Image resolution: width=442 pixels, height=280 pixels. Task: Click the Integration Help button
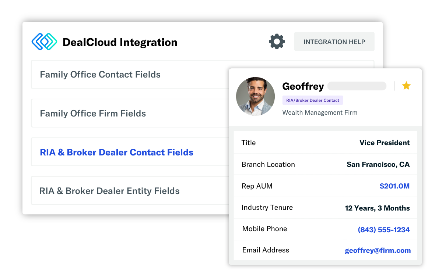click(x=334, y=41)
